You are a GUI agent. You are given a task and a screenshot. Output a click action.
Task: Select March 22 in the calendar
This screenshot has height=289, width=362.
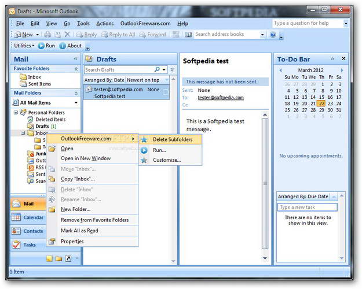(321, 103)
